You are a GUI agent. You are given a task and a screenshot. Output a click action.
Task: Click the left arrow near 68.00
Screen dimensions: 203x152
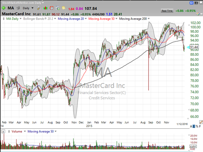pos(189,110)
